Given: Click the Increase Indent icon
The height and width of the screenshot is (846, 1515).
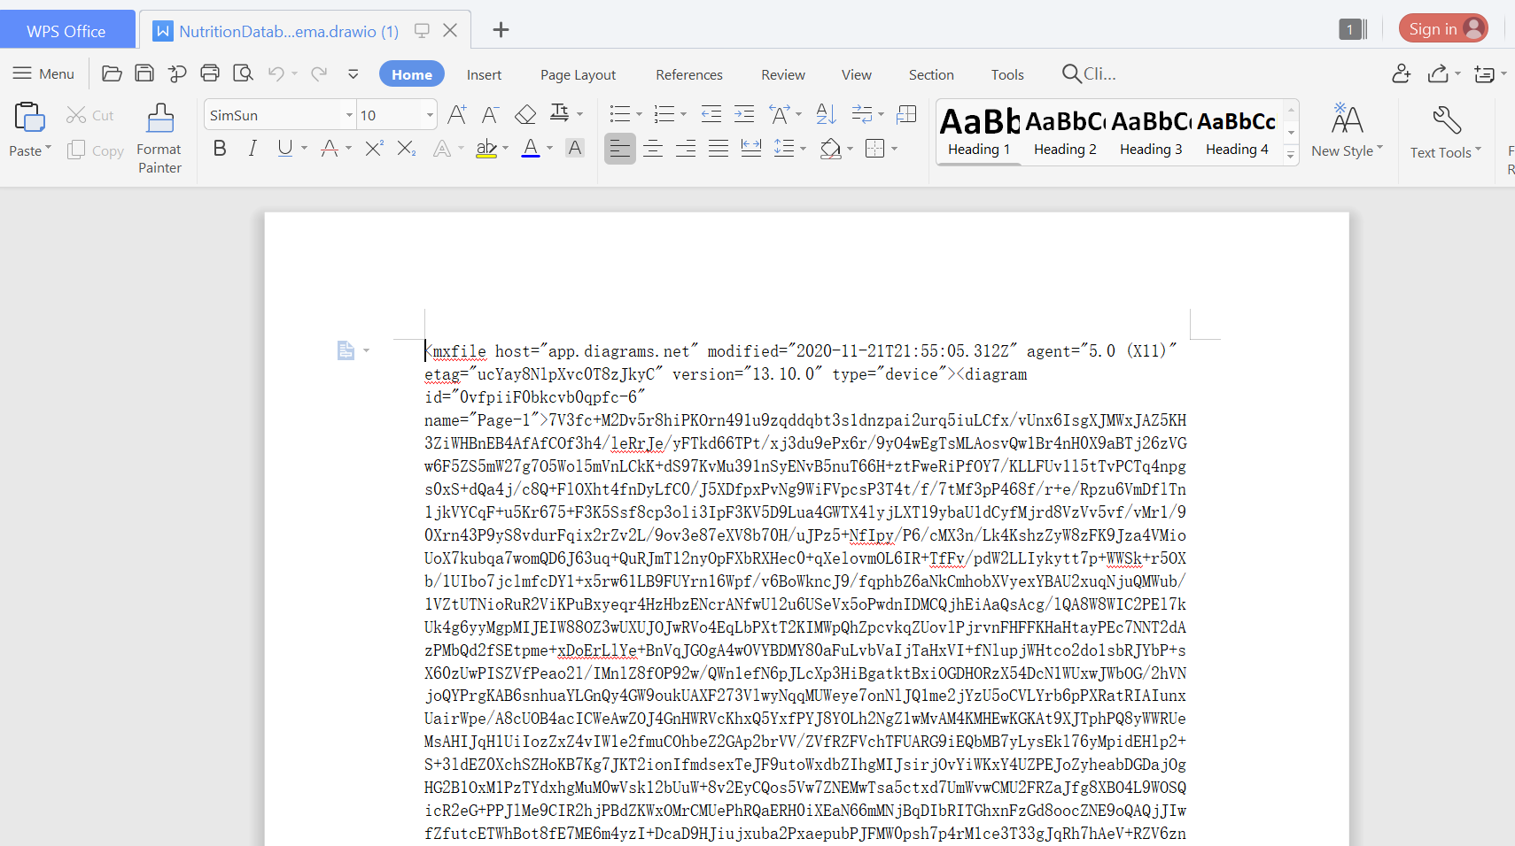Looking at the screenshot, I should (744, 114).
